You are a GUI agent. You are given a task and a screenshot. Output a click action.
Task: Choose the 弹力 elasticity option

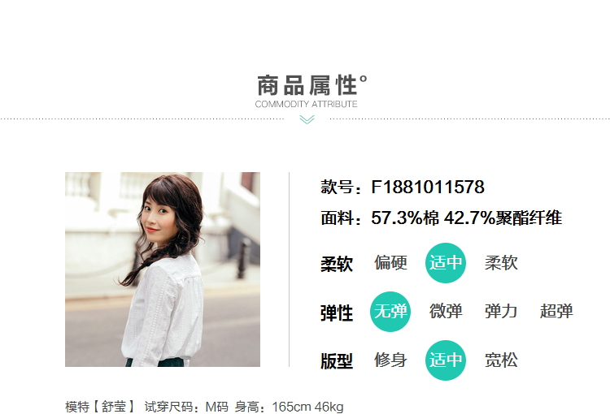tap(501, 312)
